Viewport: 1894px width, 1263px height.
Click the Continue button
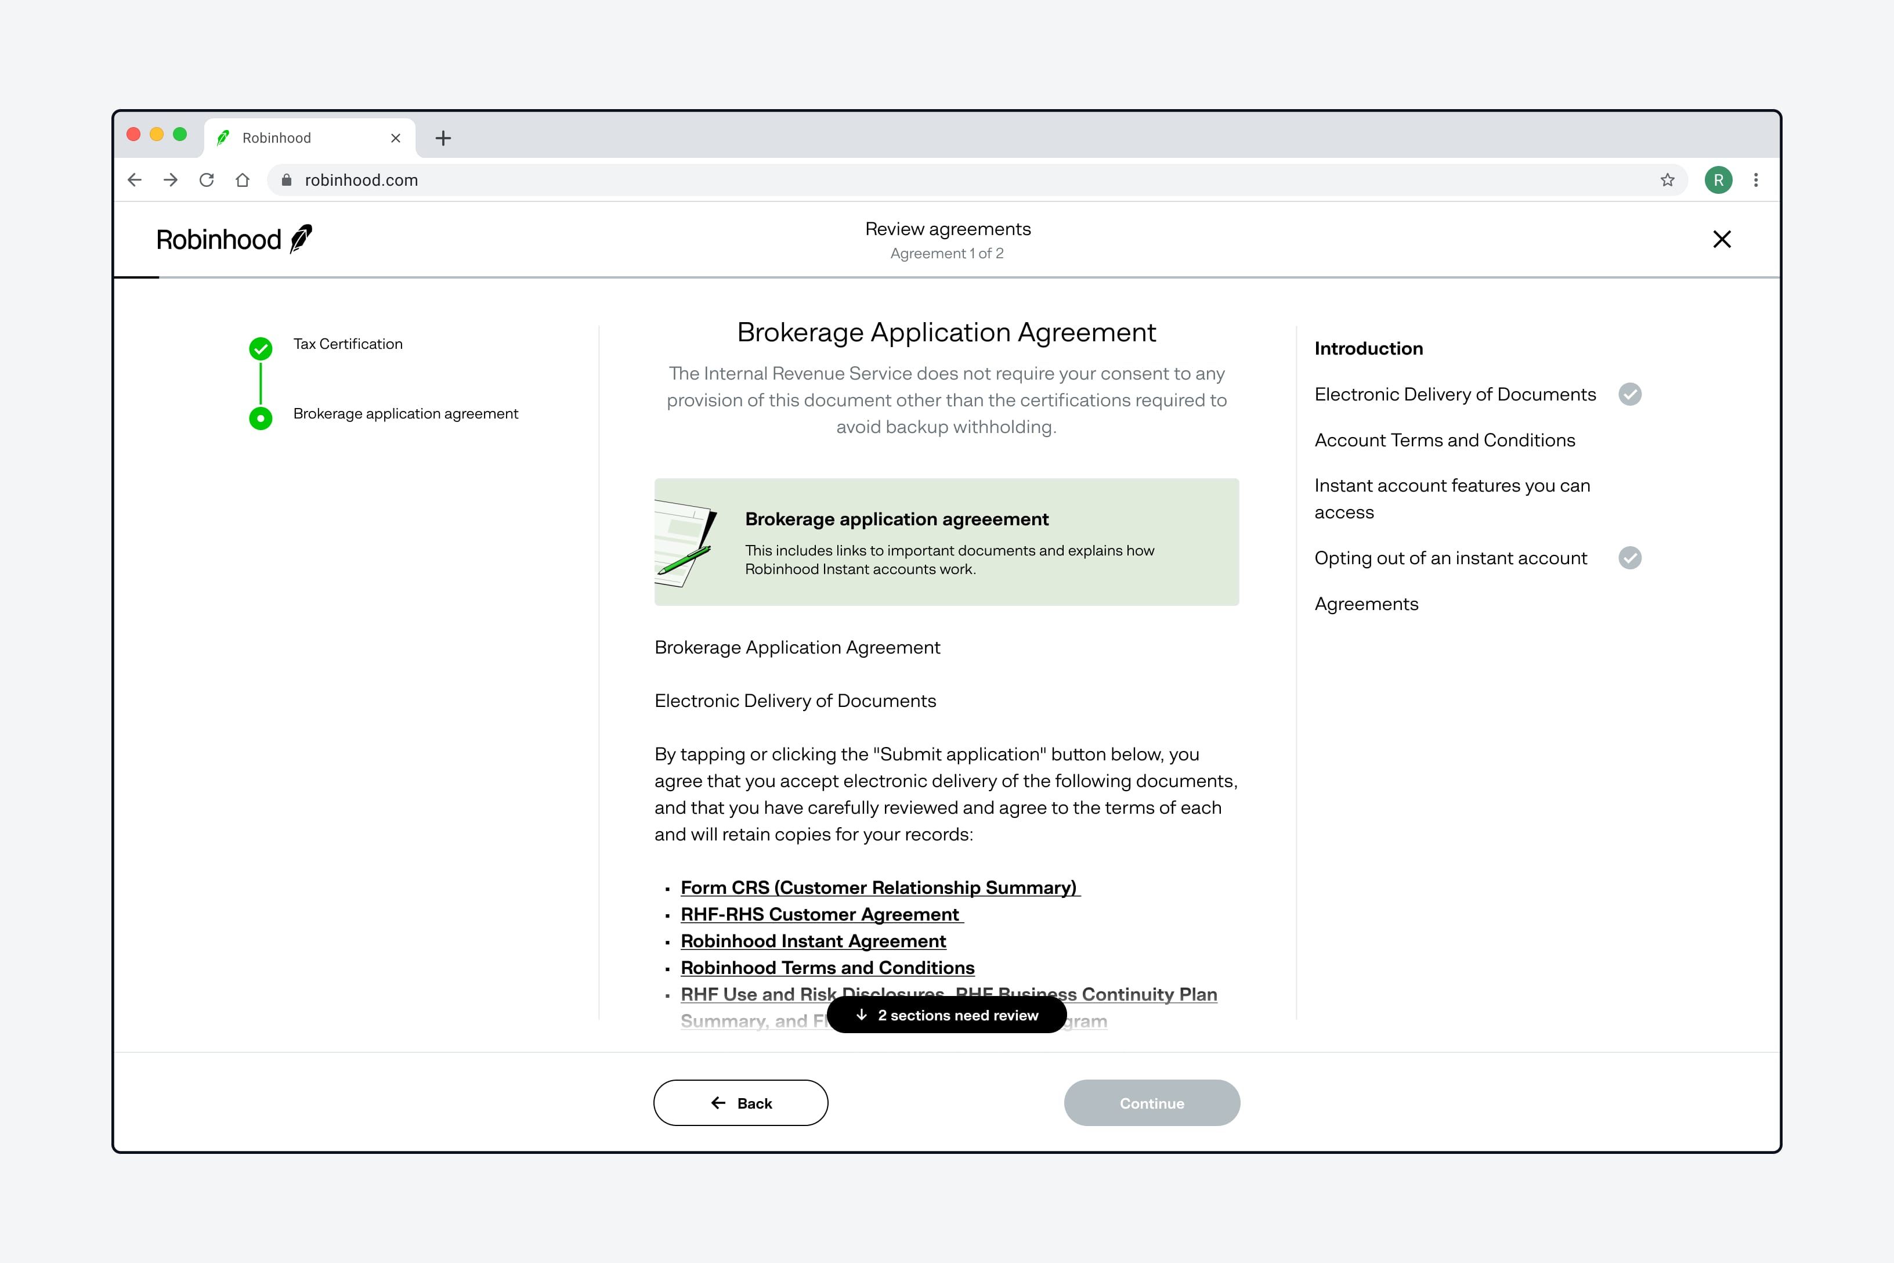click(x=1151, y=1103)
